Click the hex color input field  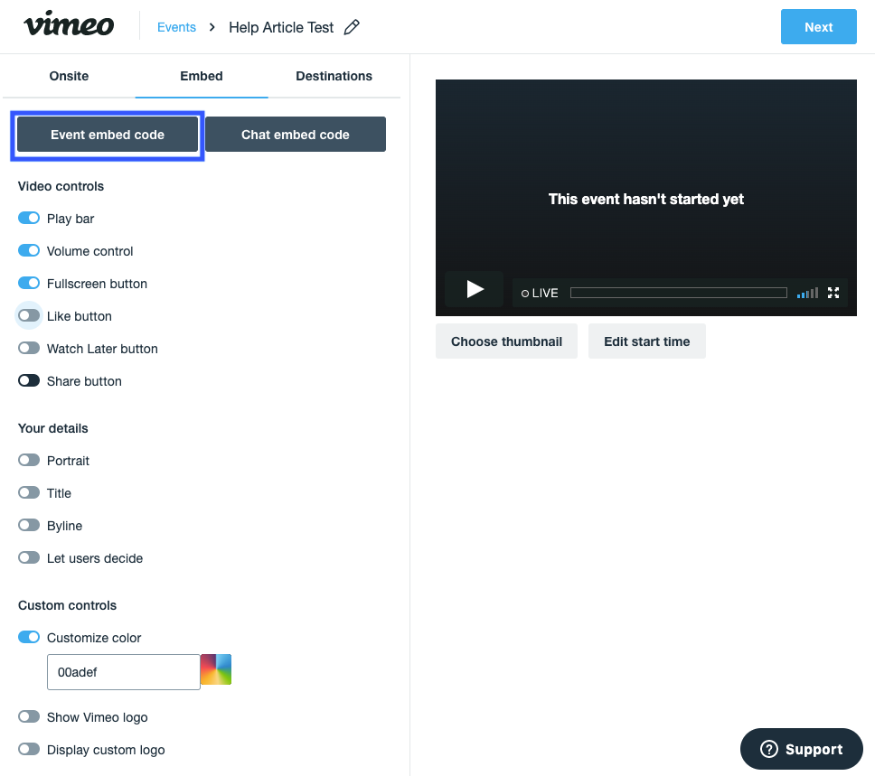tap(123, 672)
